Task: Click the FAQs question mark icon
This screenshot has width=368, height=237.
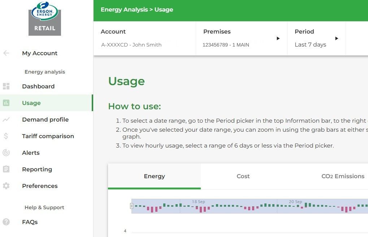Action: (6, 222)
